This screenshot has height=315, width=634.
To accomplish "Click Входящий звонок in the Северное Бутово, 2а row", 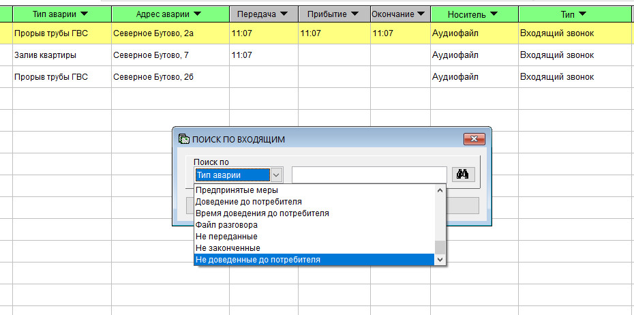I will click(557, 33).
